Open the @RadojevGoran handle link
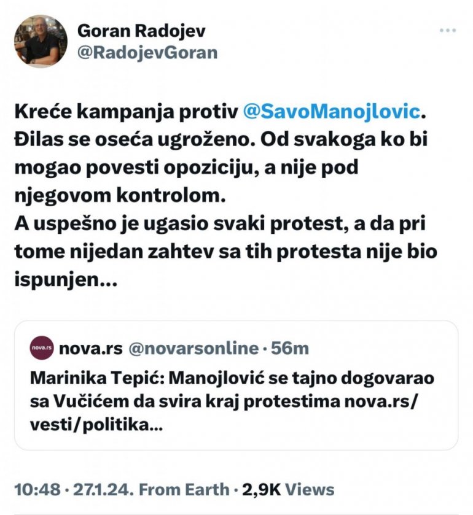 (147, 52)
